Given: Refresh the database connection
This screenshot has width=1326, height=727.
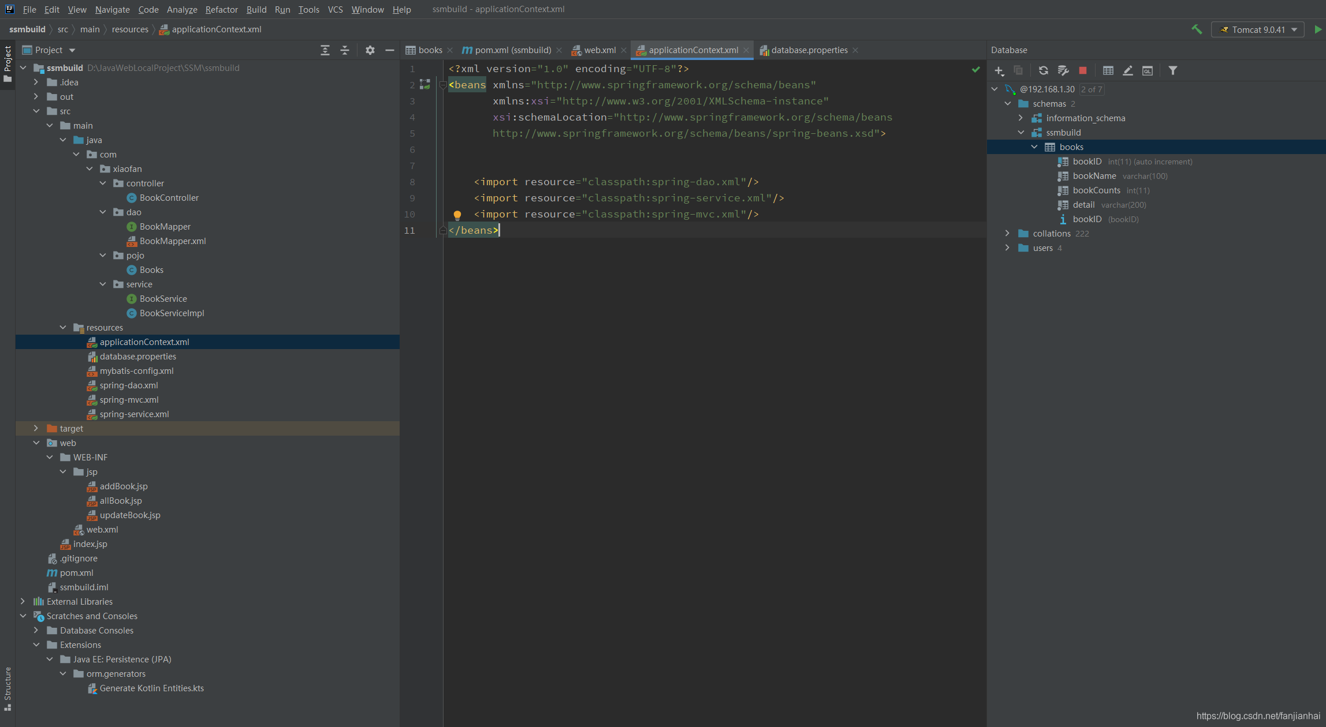Looking at the screenshot, I should [x=1043, y=70].
